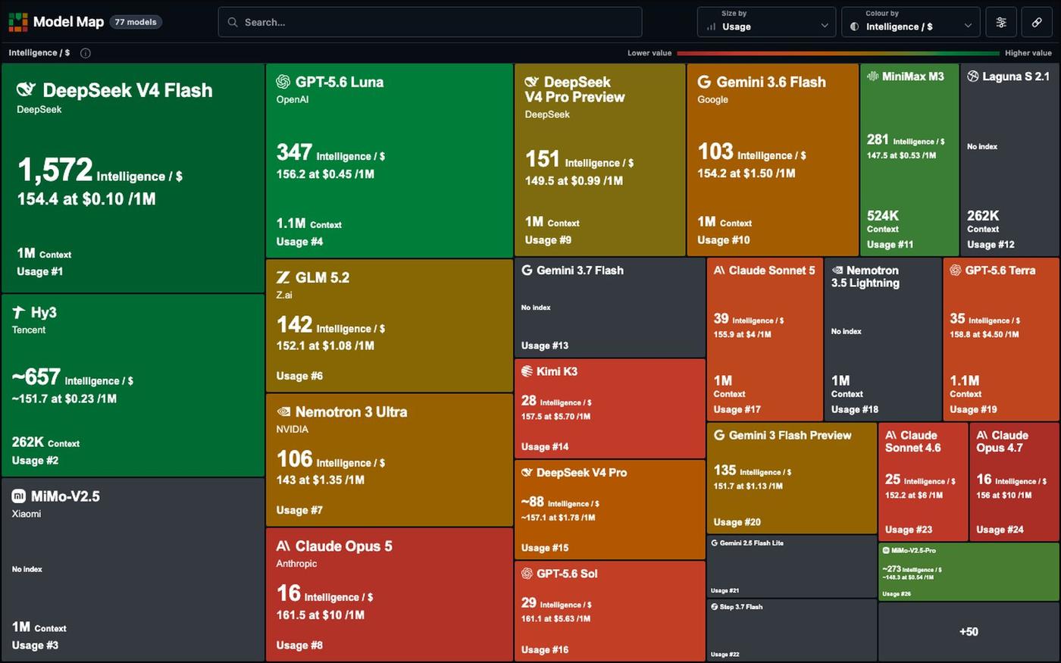Click the Google logo on Gemini 3 Flash Preview
This screenshot has width=1061, height=663.
(719, 436)
